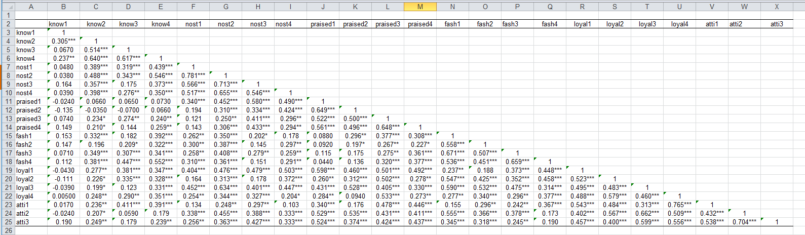Viewport: 805px width, 235px height.
Task: Select row 26 header number
Action: point(8,230)
